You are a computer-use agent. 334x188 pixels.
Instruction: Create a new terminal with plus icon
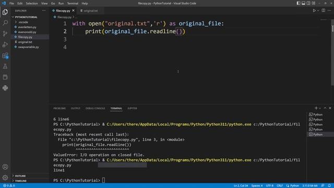point(316,108)
